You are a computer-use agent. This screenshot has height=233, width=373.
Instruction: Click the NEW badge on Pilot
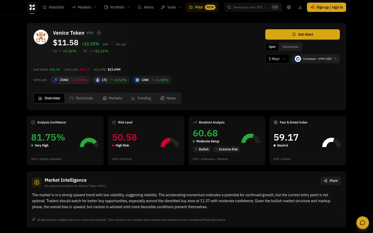(210, 7)
